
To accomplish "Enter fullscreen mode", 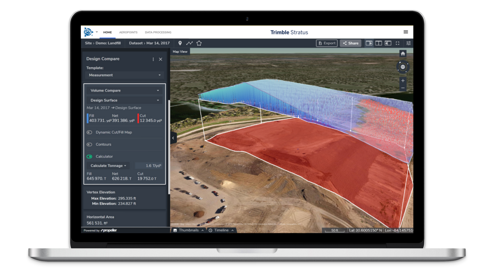I will [x=398, y=43].
